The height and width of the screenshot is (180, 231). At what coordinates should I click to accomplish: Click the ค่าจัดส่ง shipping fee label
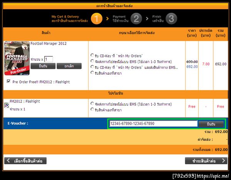(205, 139)
